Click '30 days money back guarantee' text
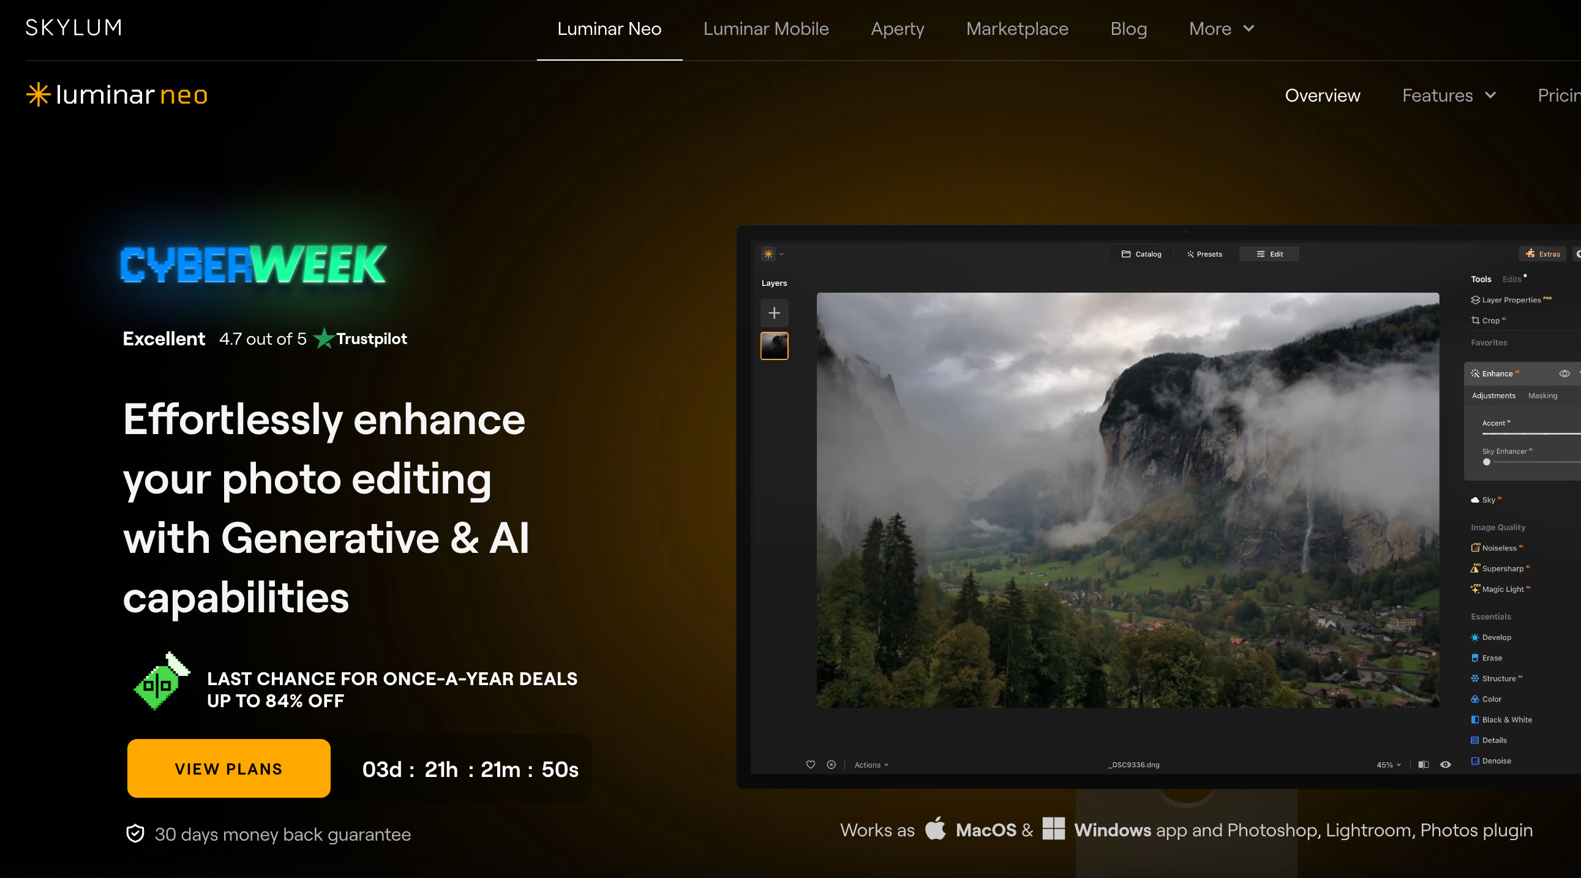Screen dimensions: 1581x878 click(x=282, y=835)
